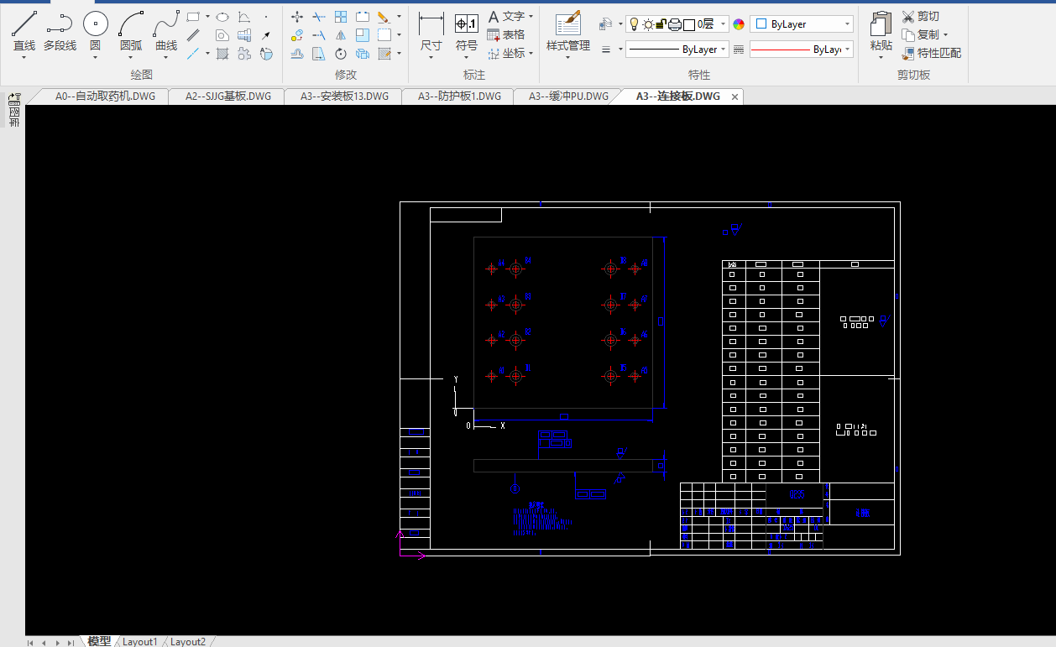Screen dimensions: 1056x647
Task: Select the 直线 line tool
Action: click(x=24, y=31)
